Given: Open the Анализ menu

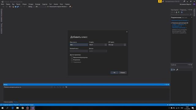Looking at the screenshot, I should (x=56, y=4).
